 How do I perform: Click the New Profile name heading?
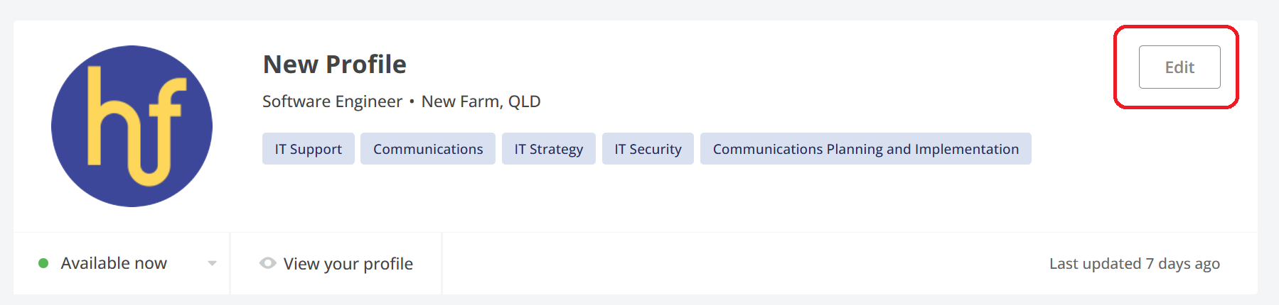(x=334, y=65)
